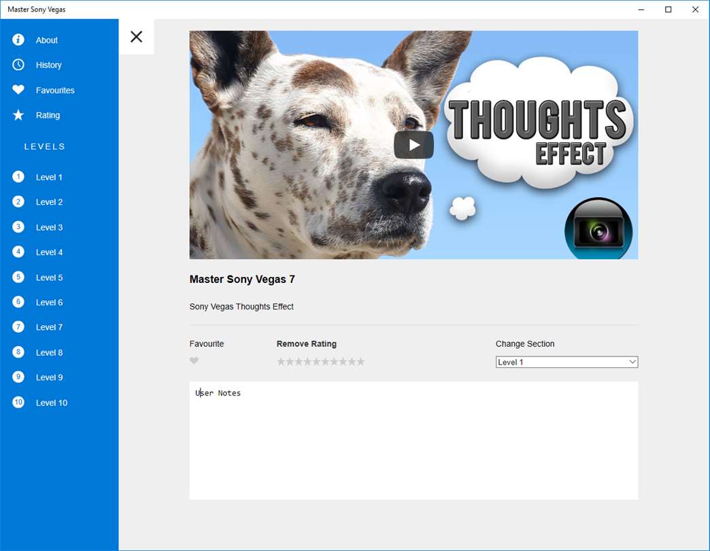Viewport: 710px width, 551px height.
Task: Play the Thoughts Effect video
Action: coord(413,145)
